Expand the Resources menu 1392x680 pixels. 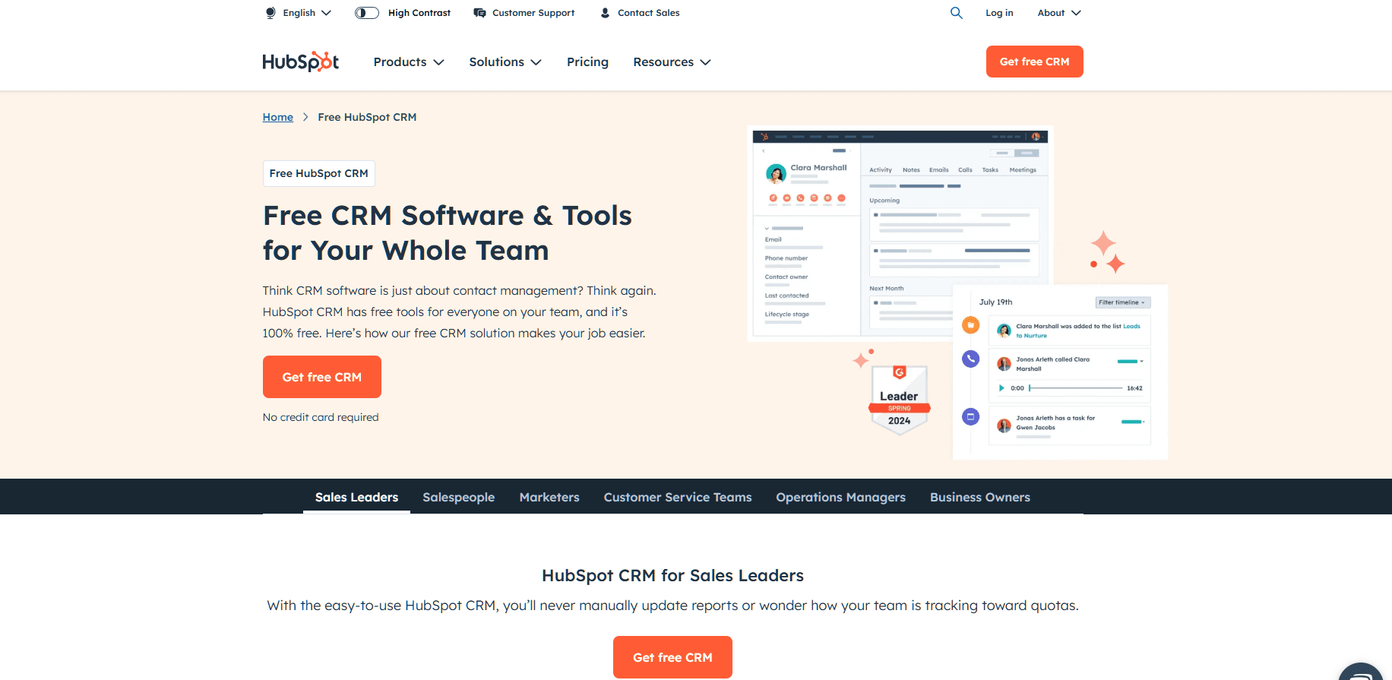click(x=672, y=62)
